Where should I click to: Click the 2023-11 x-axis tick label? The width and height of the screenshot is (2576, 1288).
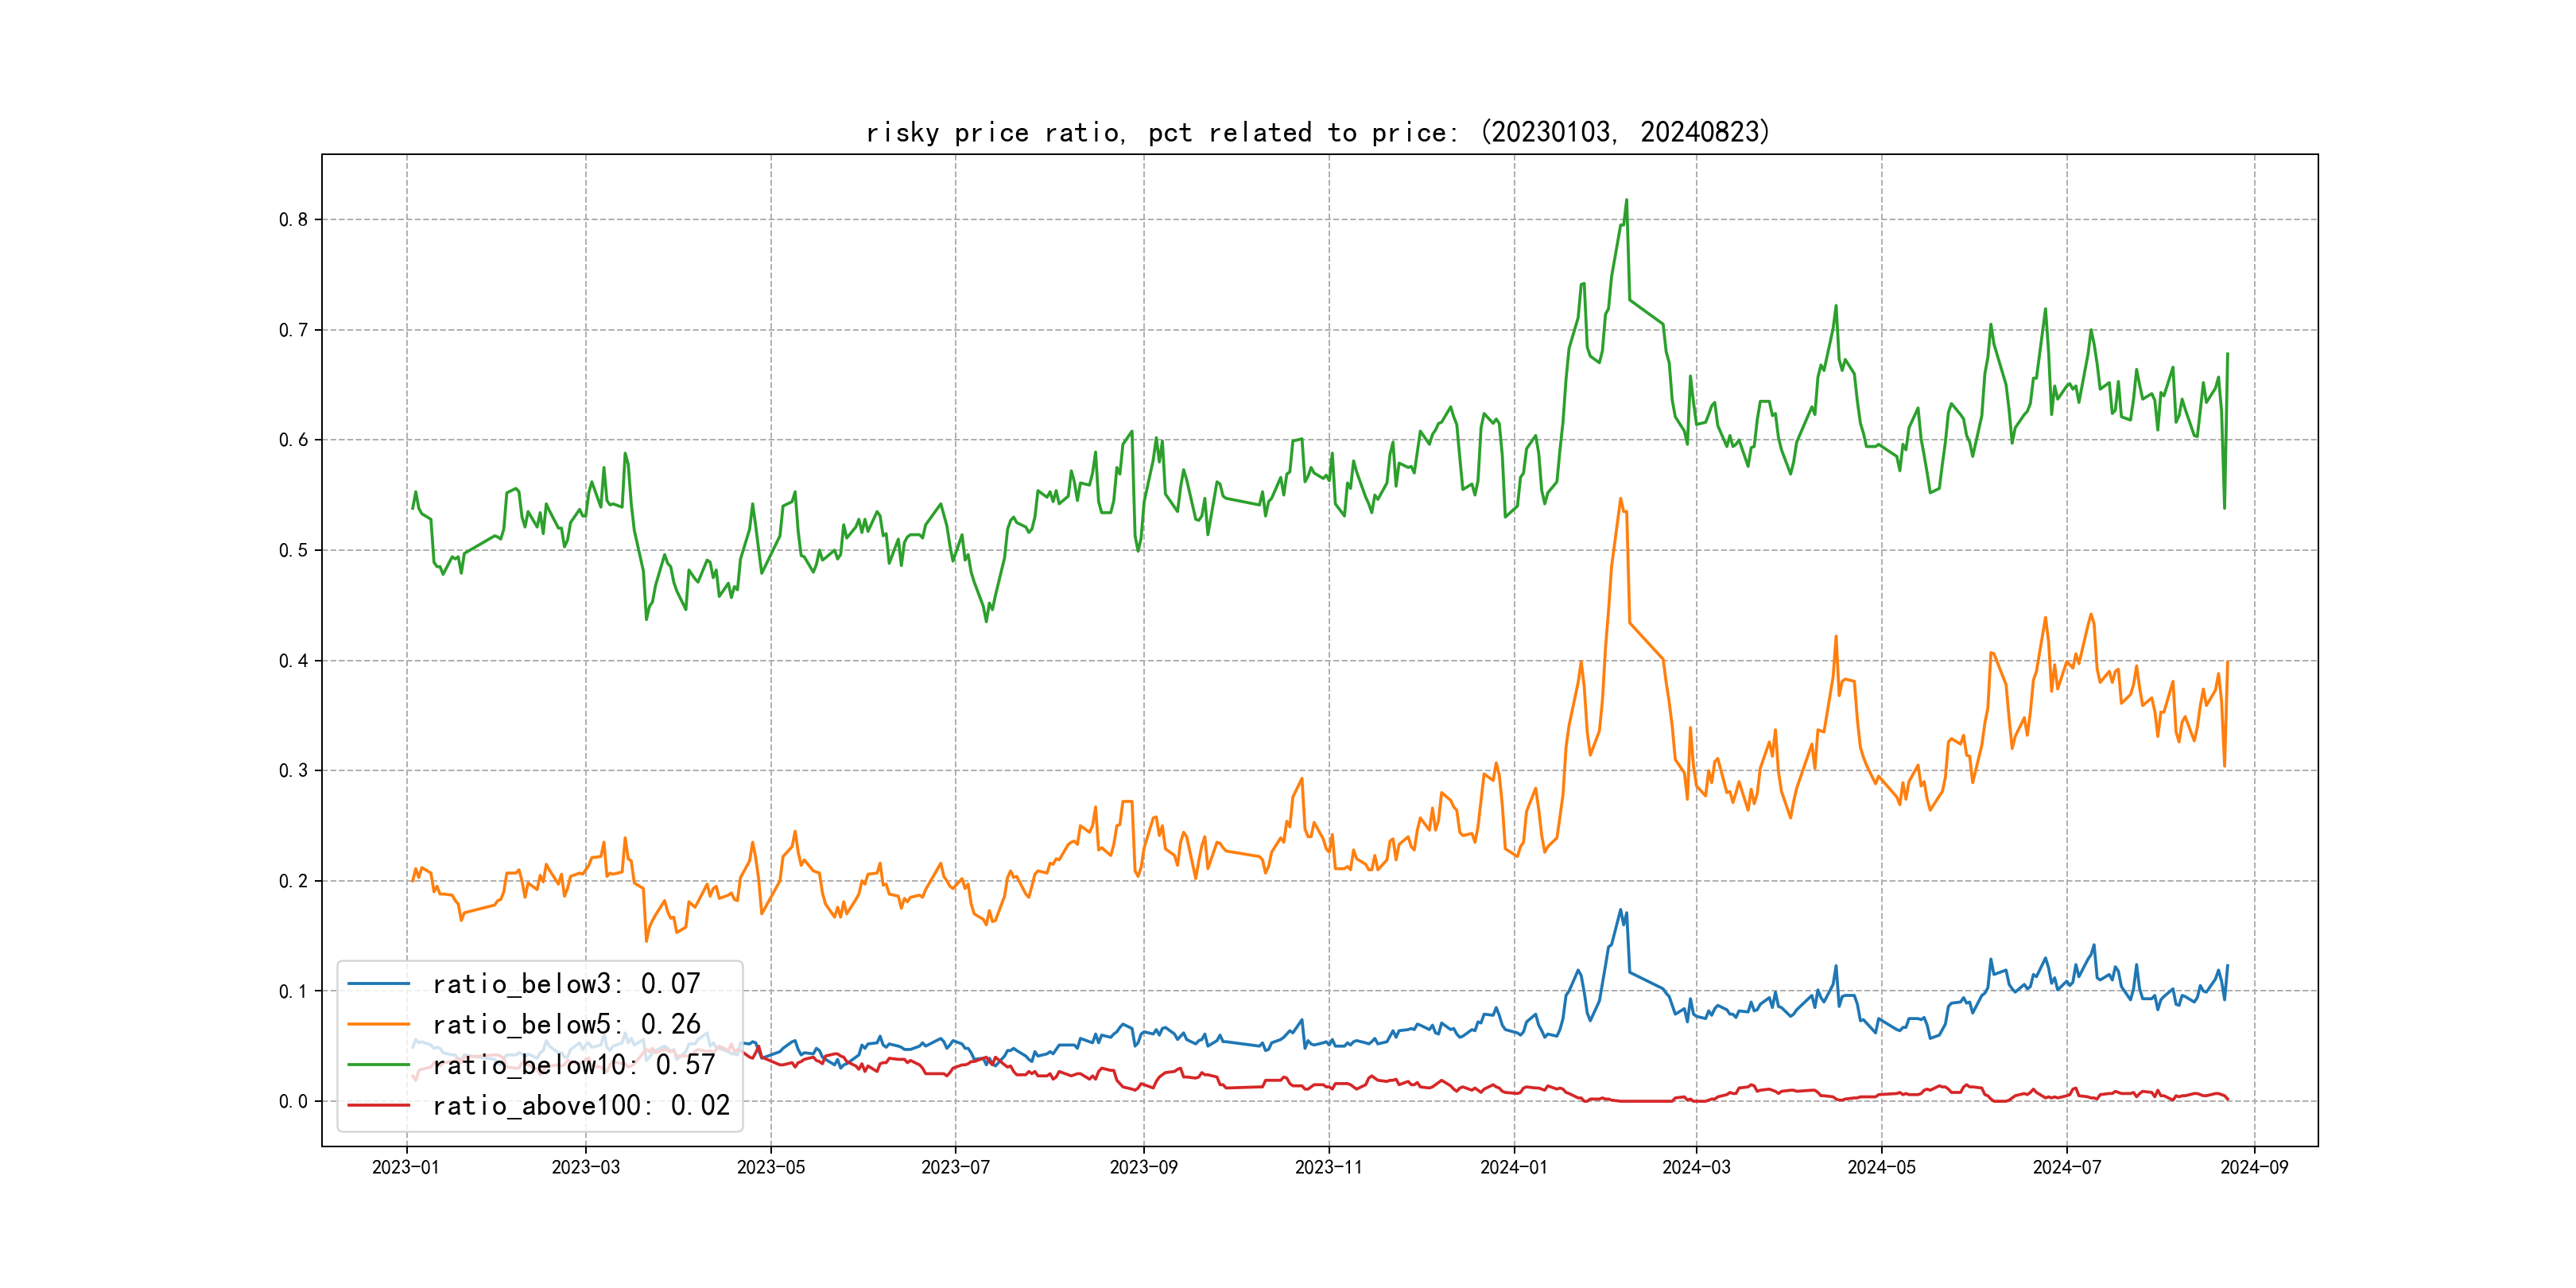click(x=1328, y=1167)
